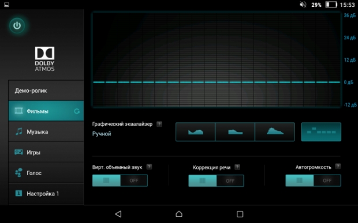Viewport: 358px width, 223px height.
Task: Choose the third equalizer preset curve
Action: coord(275,132)
